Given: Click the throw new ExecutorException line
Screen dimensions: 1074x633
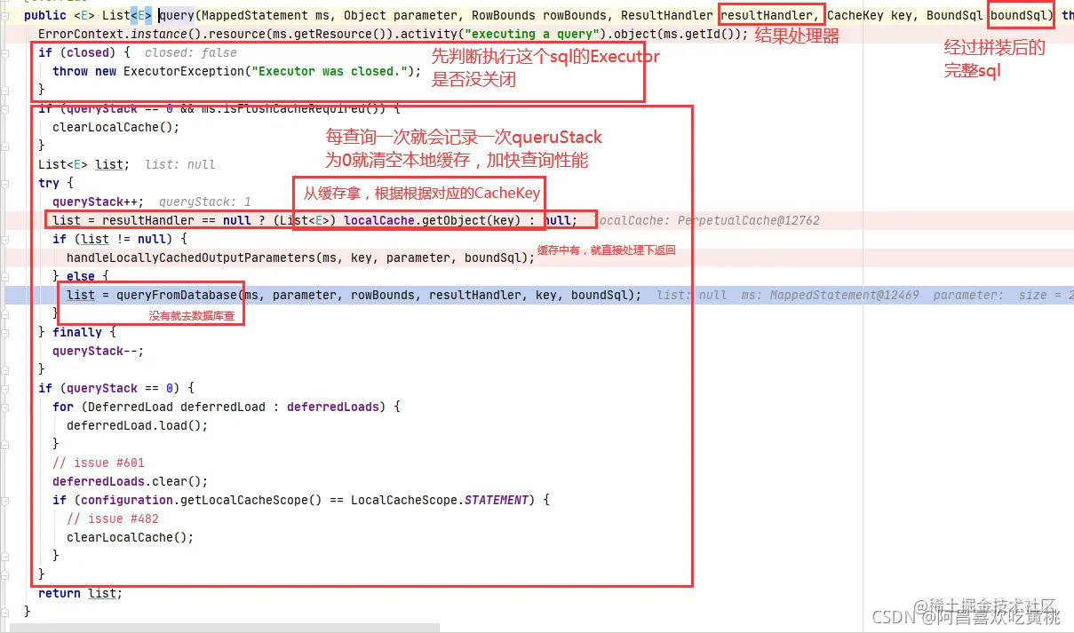Looking at the screenshot, I should (x=237, y=71).
